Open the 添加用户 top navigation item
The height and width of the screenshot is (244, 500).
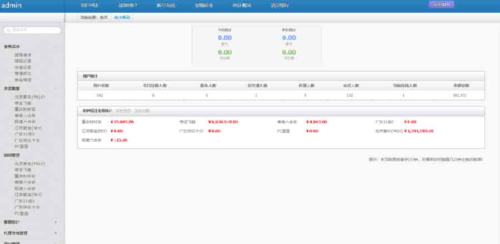click(127, 6)
